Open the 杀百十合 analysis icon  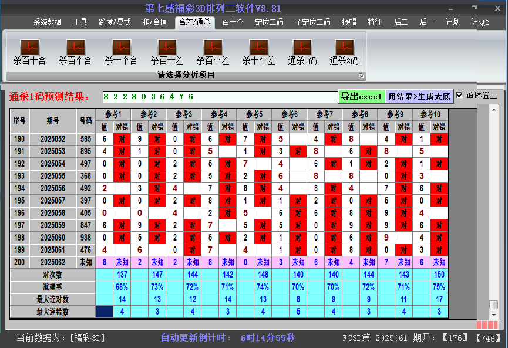coord(30,52)
